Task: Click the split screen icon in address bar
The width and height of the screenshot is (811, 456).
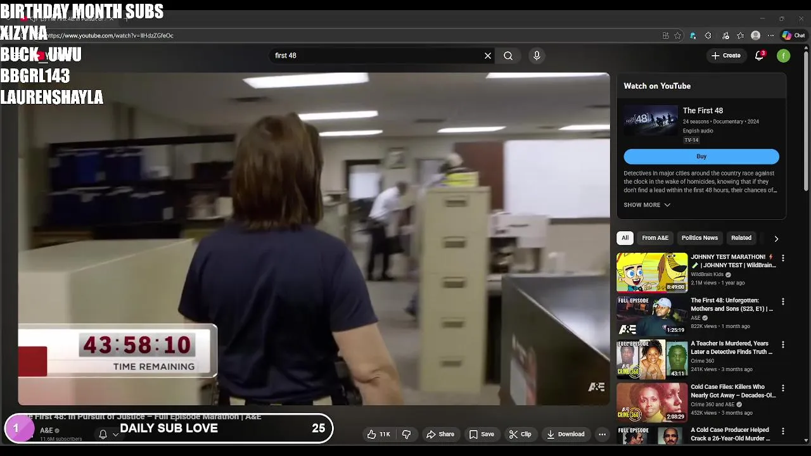Action: (665, 35)
